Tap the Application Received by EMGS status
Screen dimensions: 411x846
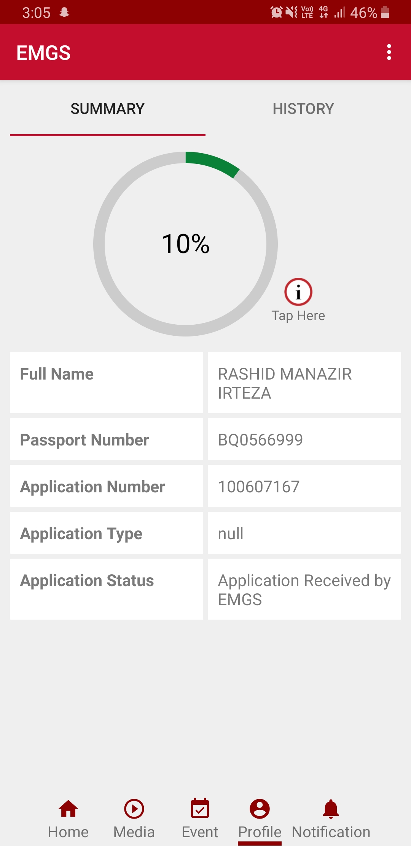coord(304,590)
